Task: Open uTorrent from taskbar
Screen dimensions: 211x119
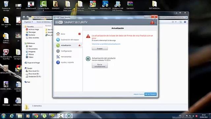Action: click(x=44, y=116)
